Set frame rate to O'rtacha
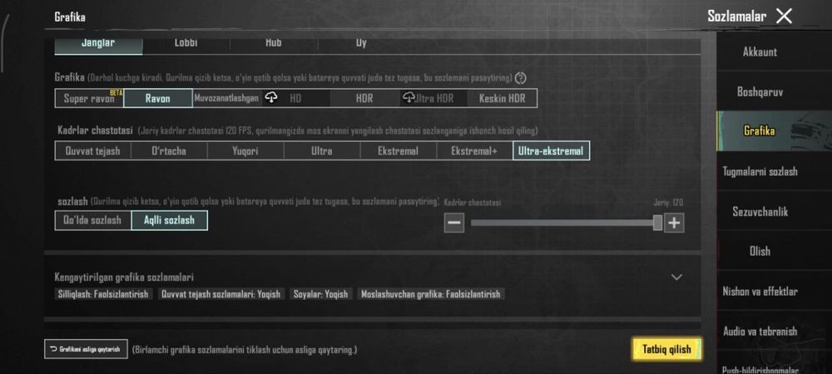This screenshot has width=832, height=374. 169,151
